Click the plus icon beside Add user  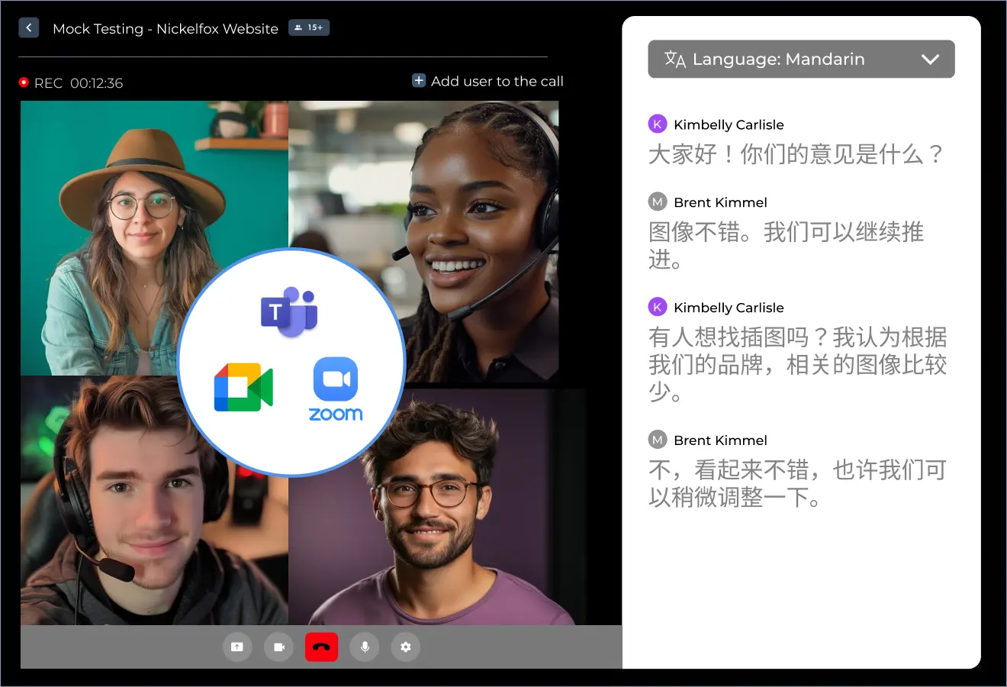coord(419,81)
